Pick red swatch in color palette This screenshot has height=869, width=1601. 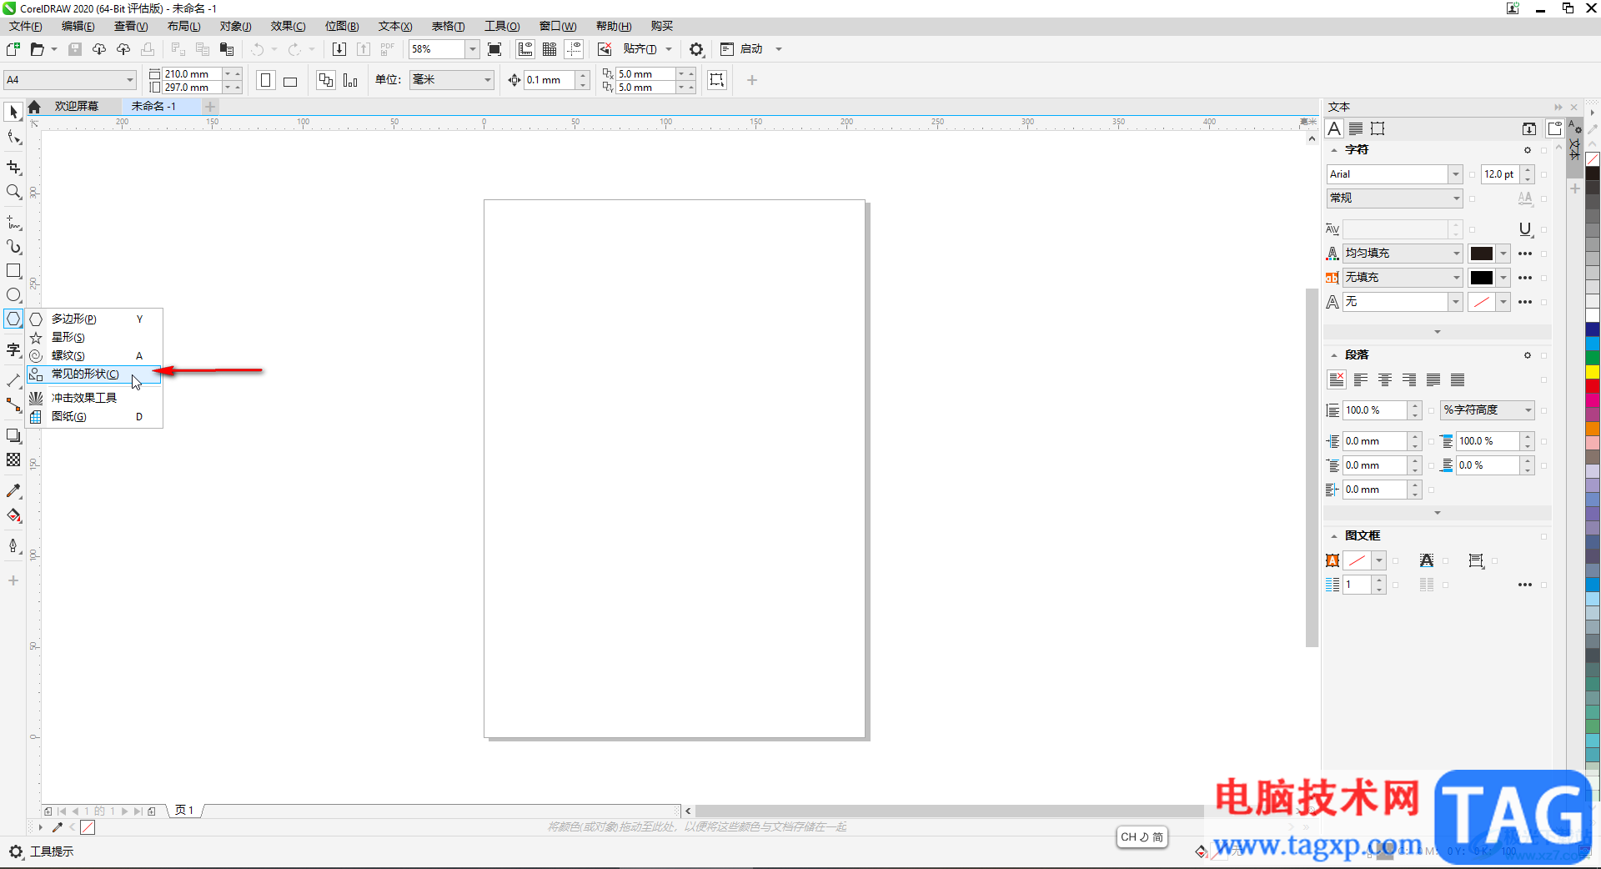coord(1593,386)
